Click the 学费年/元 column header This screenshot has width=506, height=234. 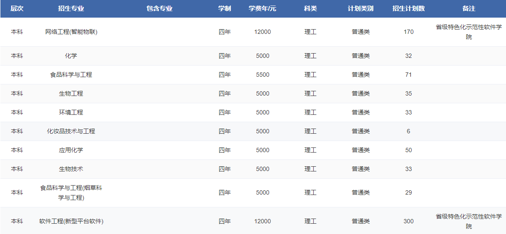[x=262, y=9]
